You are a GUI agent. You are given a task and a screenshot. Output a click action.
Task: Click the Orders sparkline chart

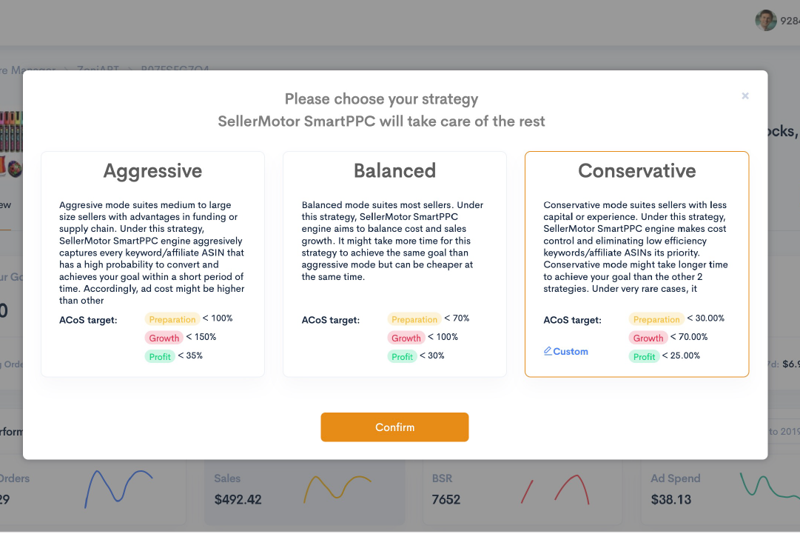pyautogui.click(x=118, y=489)
